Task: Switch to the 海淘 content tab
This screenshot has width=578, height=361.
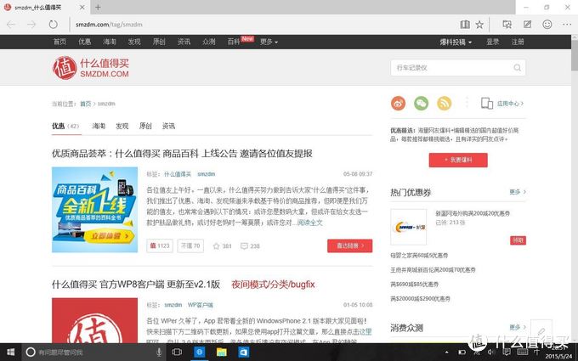Action: pyautogui.click(x=99, y=126)
